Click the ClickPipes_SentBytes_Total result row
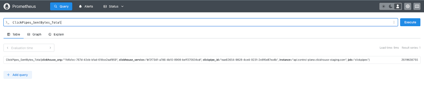424x101 pixels. point(212,60)
